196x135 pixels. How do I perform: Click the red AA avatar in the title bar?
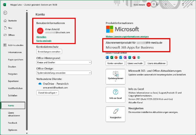pyautogui.click(x=149, y=5)
